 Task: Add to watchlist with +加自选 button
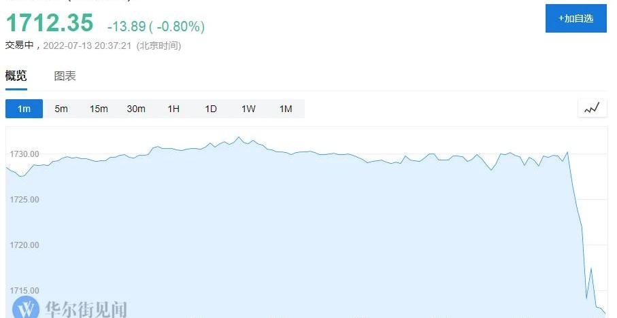[576, 18]
